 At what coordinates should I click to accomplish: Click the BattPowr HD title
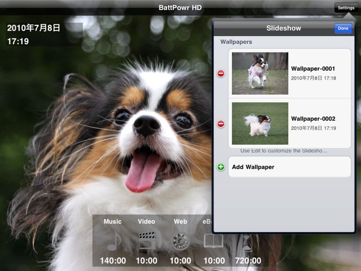click(180, 7)
